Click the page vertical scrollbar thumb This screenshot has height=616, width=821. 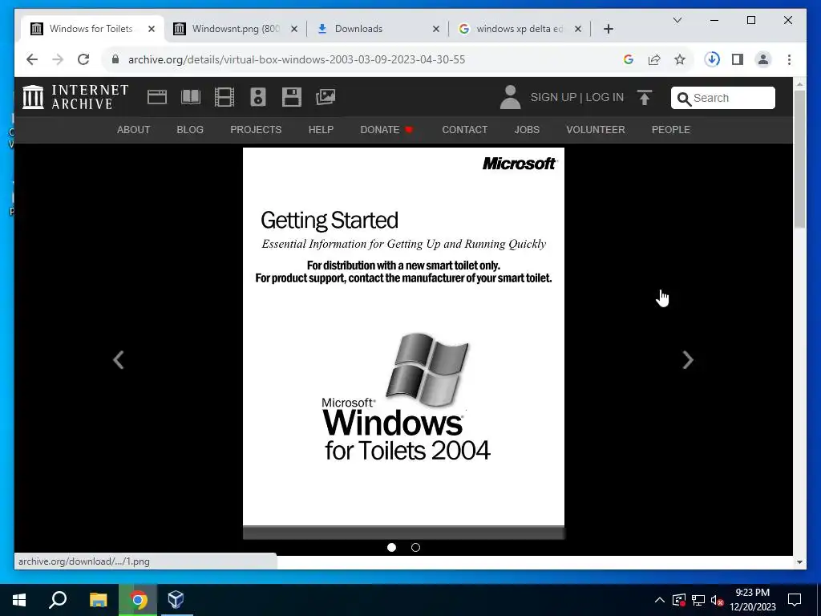(x=799, y=159)
